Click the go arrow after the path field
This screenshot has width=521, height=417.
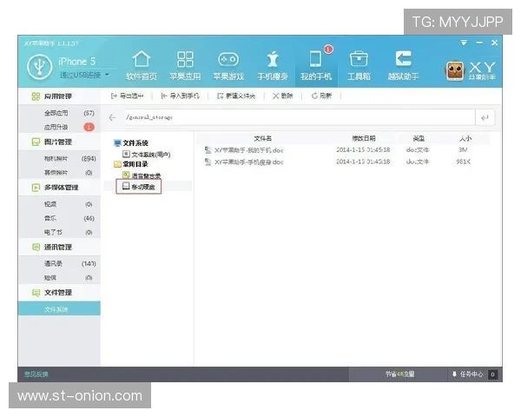[485, 117]
